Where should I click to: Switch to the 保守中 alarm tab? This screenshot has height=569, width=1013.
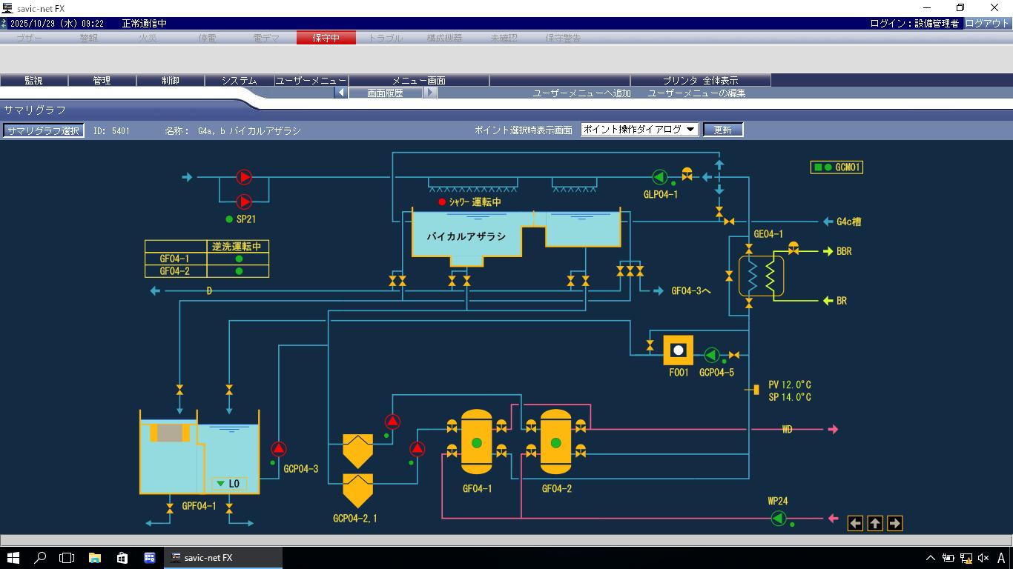pos(326,38)
